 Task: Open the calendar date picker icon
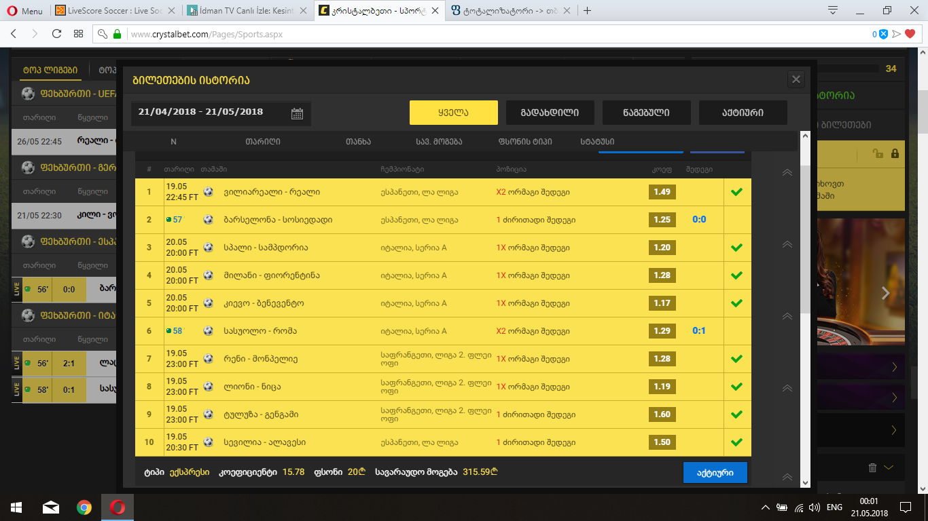[x=297, y=113]
